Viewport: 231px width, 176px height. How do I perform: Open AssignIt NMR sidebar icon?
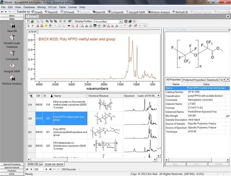tap(12, 65)
